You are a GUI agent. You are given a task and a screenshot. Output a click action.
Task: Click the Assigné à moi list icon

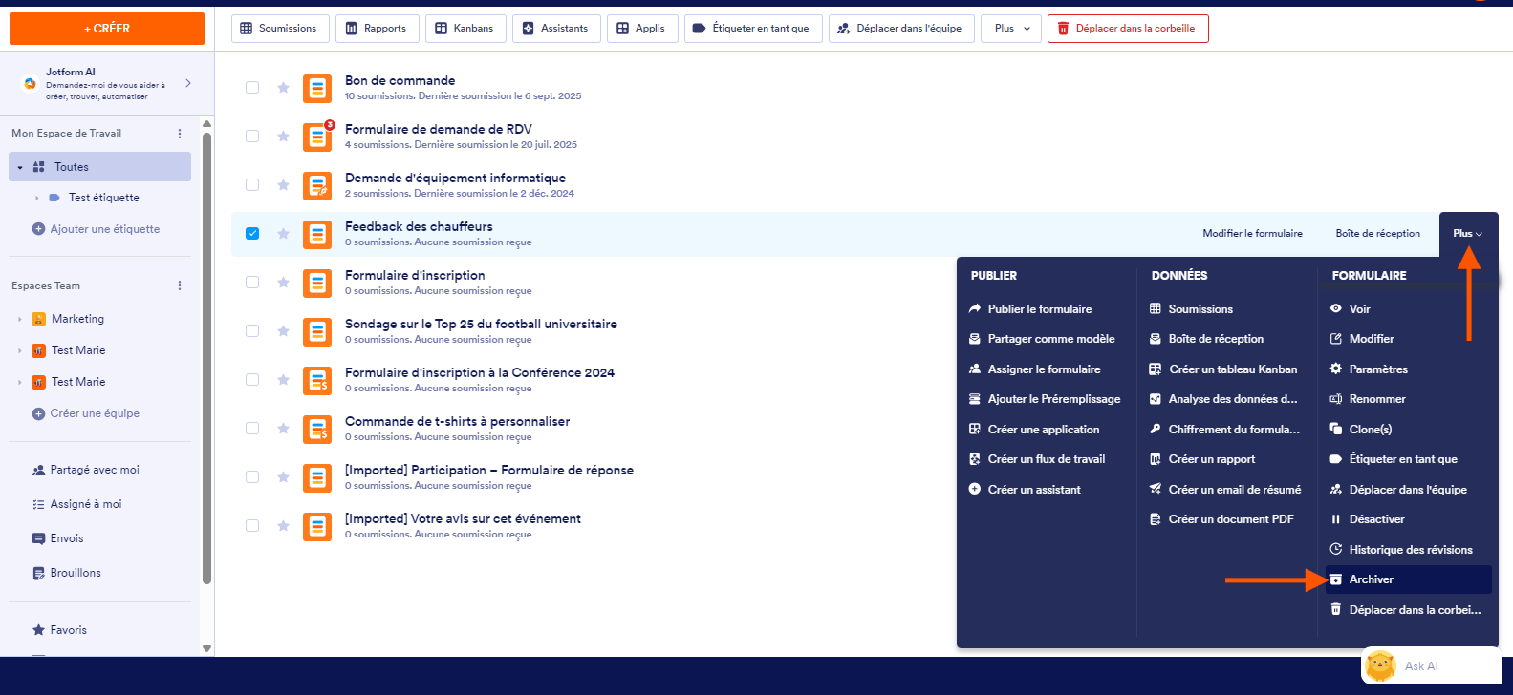click(x=38, y=504)
